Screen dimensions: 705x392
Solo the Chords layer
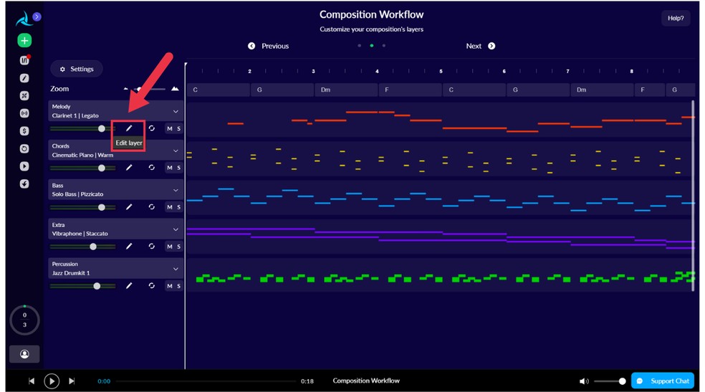(x=178, y=168)
